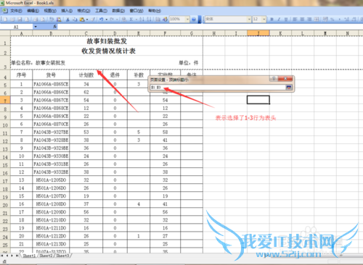The height and width of the screenshot is (265, 363).
Task: Open the Research tool icon
Action: pyautogui.click(x=59, y=20)
